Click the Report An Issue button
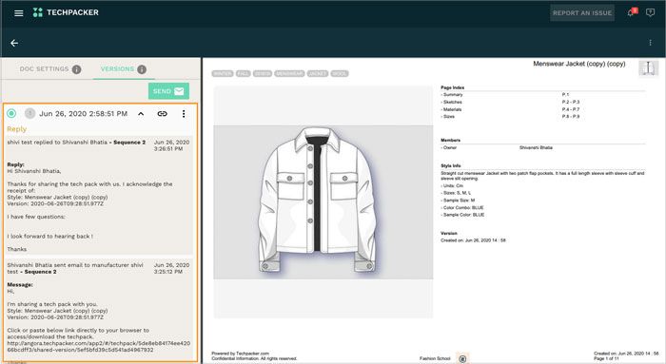This screenshot has height=364, width=666. pos(582,13)
